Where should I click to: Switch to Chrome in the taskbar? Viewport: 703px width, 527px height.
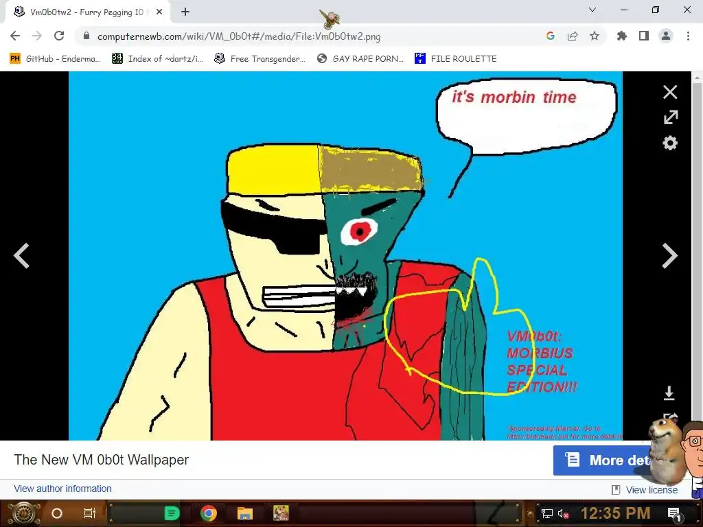tap(209, 513)
